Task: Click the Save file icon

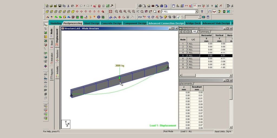Action: (x=60, y=6)
